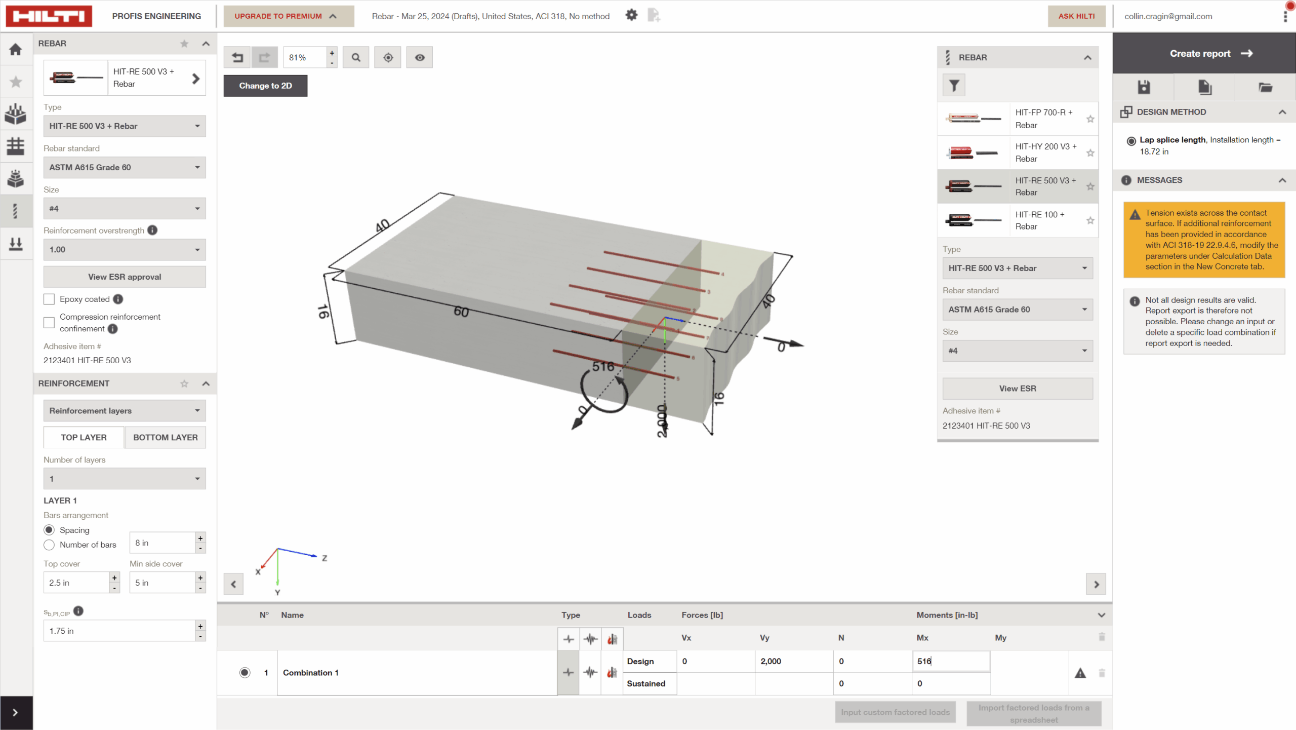Check Compression reinforcement confinement box
Image resolution: width=1296 pixels, height=730 pixels.
click(x=49, y=323)
